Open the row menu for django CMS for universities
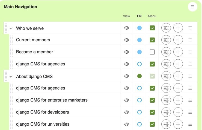The width and height of the screenshot is (202, 130). 190,124
